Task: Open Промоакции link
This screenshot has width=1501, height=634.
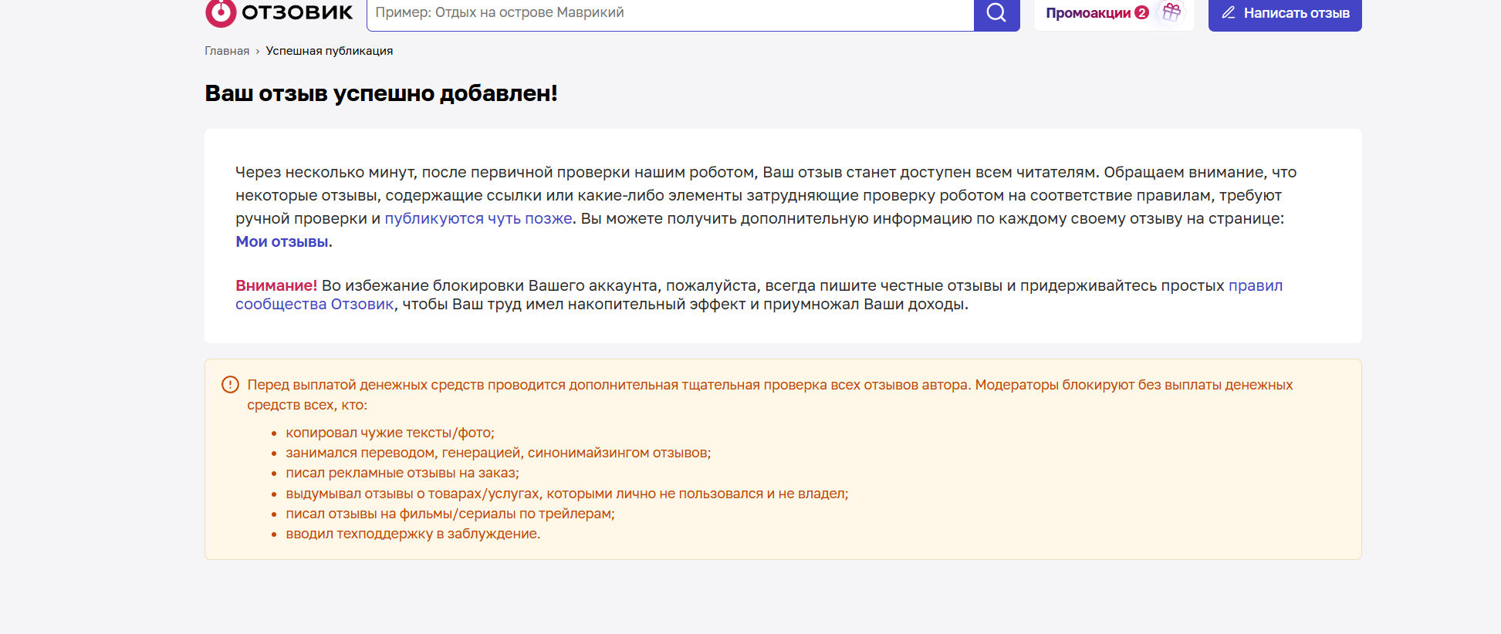Action: [x=1088, y=13]
